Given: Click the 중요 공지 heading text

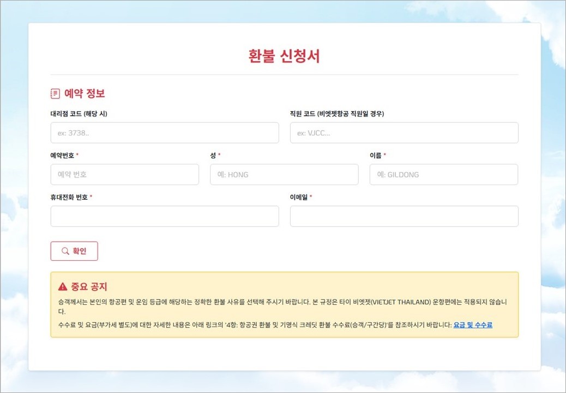Looking at the screenshot, I should (x=89, y=287).
